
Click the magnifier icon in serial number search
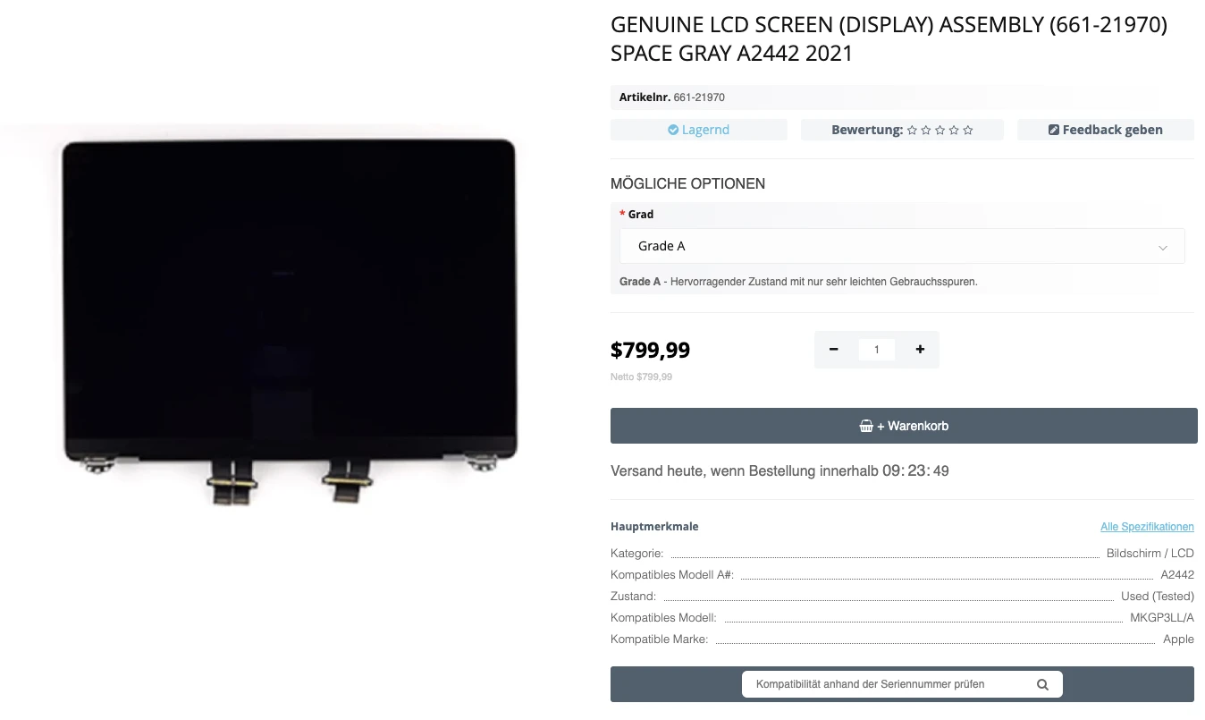[1042, 685]
